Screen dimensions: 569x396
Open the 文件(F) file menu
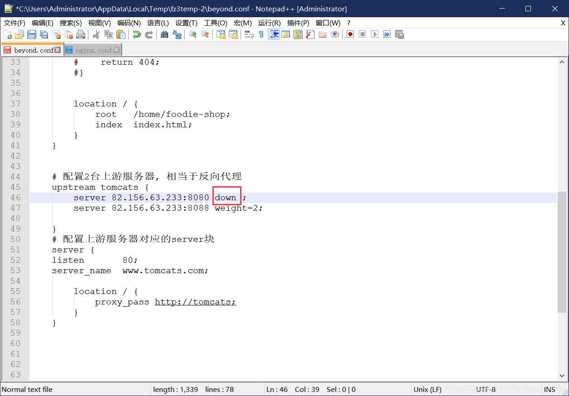pos(14,23)
